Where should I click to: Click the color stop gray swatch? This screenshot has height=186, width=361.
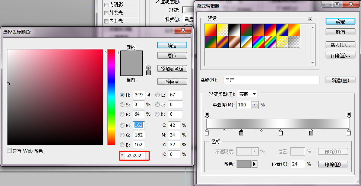(x=244, y=164)
